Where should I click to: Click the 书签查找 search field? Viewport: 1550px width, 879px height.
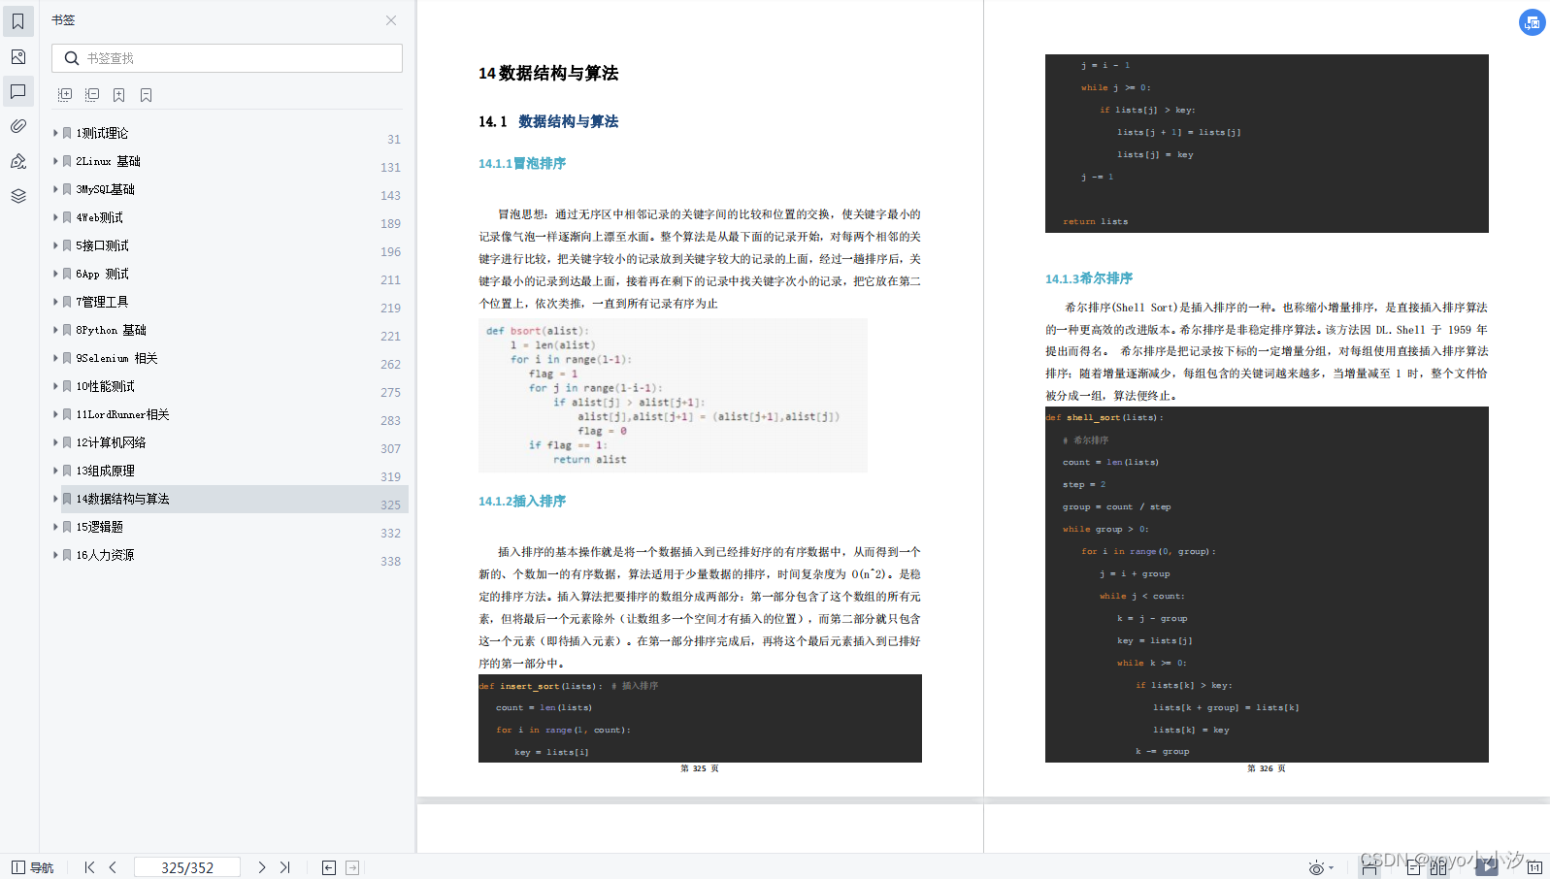coord(227,58)
